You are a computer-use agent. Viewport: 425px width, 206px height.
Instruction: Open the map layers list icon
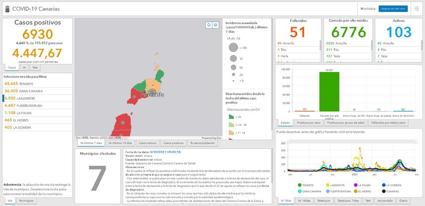(x=215, y=25)
